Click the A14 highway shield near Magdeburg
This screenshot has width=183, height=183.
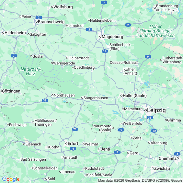(x=105, y=51)
